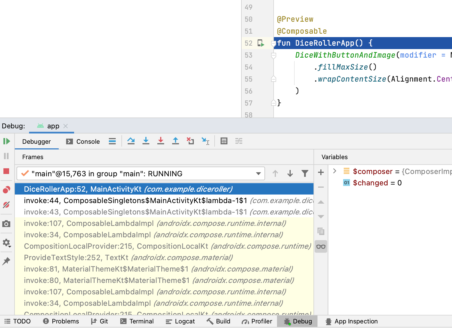Select the invoke:44 ComposableSingletons stack frame
This screenshot has height=328, width=452.
coord(135,201)
